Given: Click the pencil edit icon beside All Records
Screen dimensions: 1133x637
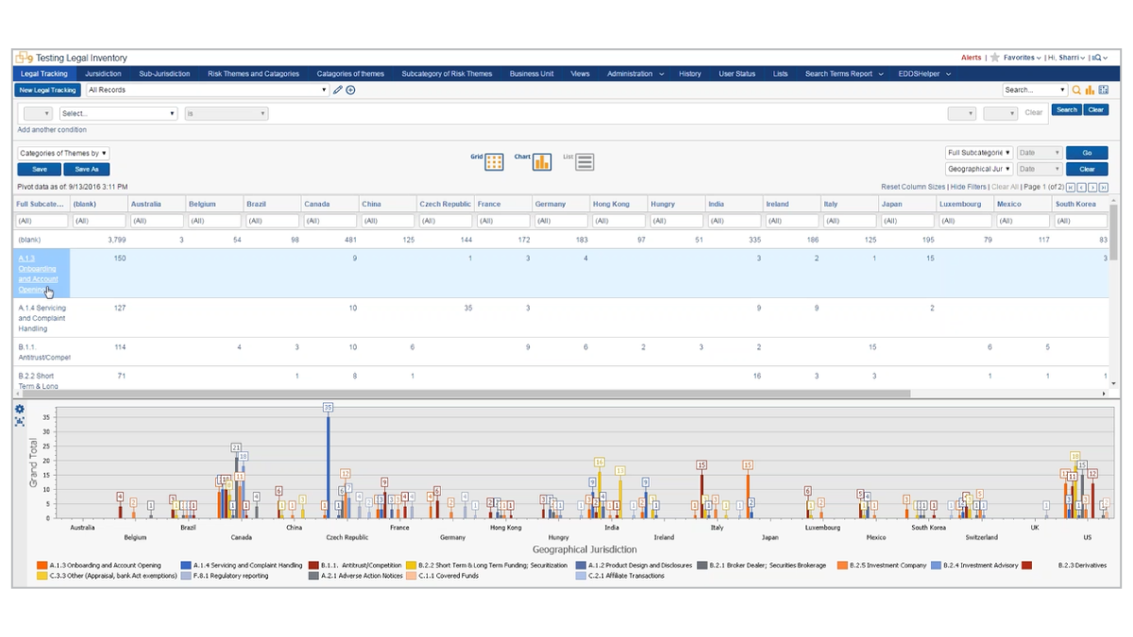Looking at the screenshot, I should point(338,91).
